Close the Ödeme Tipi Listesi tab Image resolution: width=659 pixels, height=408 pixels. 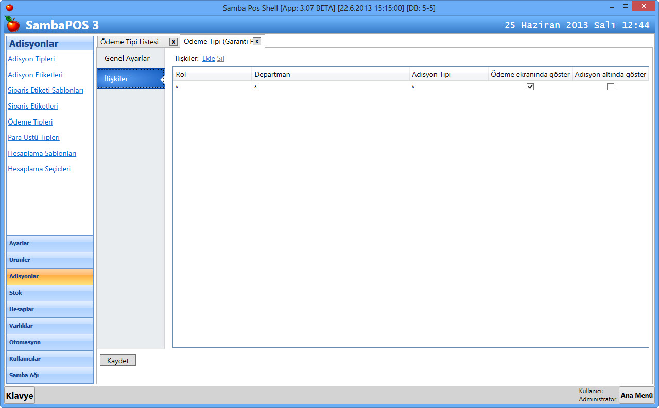pyautogui.click(x=174, y=42)
